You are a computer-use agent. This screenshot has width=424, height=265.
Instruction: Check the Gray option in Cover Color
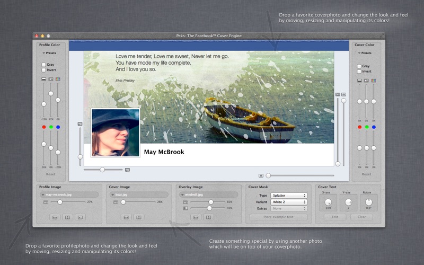point(359,66)
